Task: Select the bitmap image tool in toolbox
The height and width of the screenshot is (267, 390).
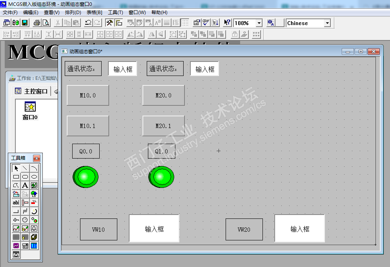Action: point(34,185)
